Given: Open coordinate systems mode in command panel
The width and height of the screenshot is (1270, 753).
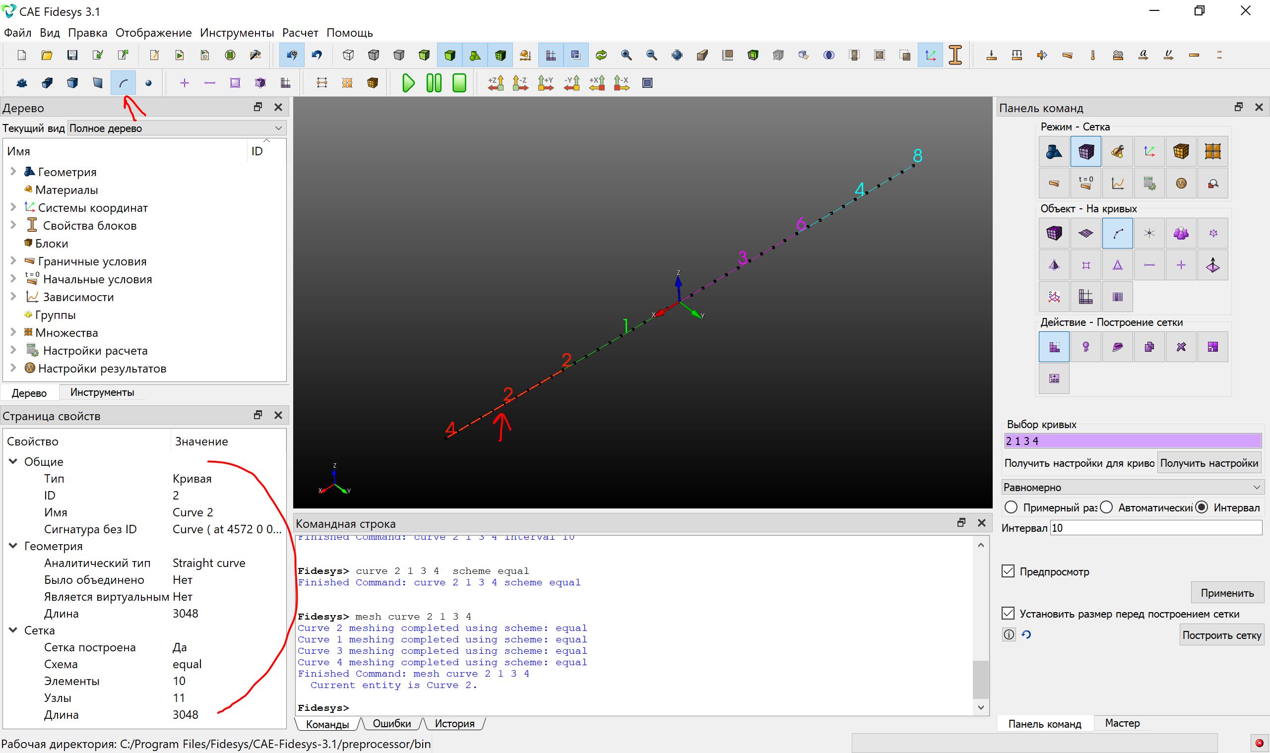Looking at the screenshot, I should click(x=1149, y=151).
